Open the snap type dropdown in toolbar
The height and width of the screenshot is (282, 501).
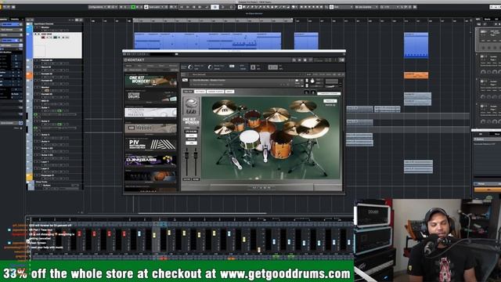tap(344, 7)
